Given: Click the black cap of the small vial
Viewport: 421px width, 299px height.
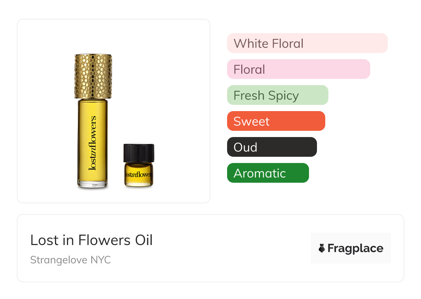Looking at the screenshot, I should (139, 153).
